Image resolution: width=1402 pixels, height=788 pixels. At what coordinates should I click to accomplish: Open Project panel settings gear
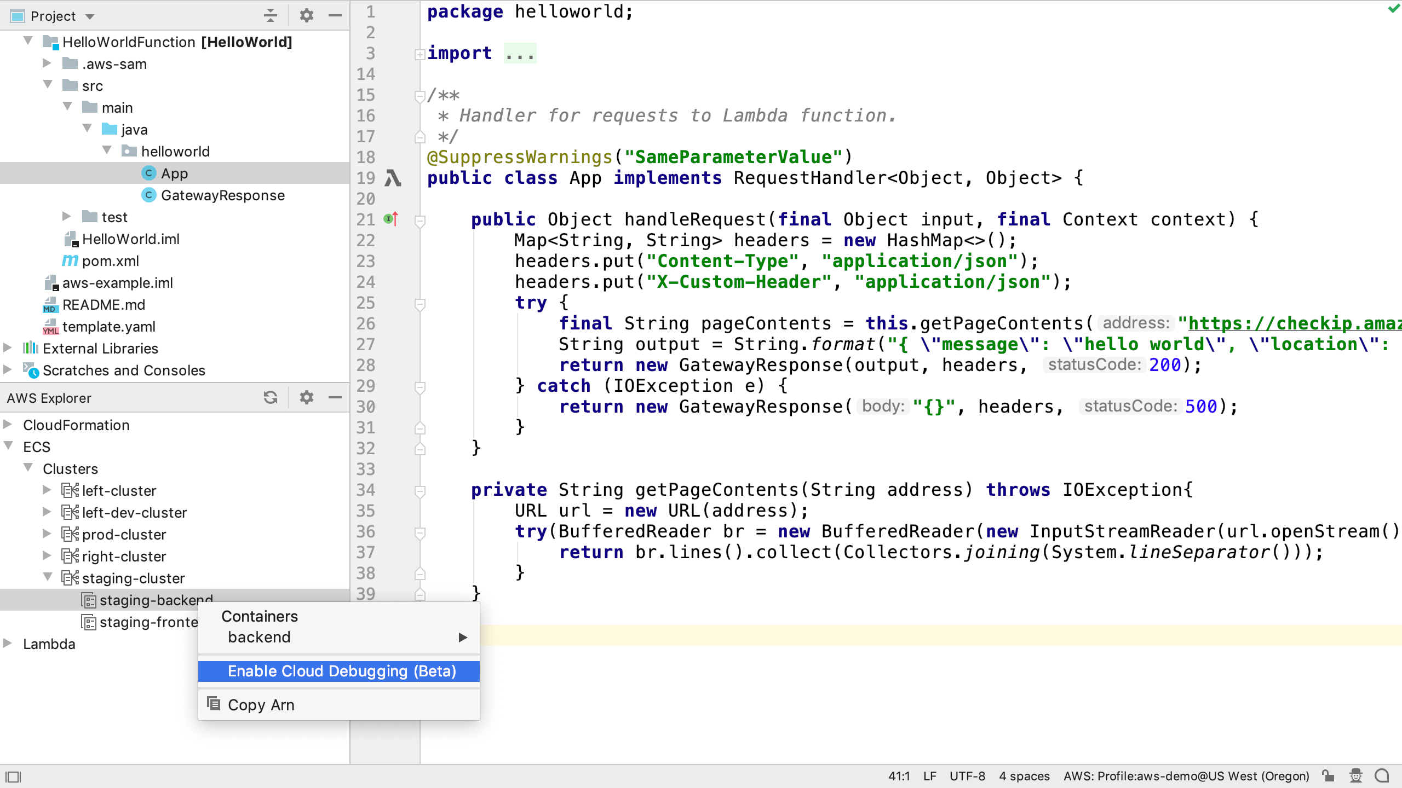306,16
